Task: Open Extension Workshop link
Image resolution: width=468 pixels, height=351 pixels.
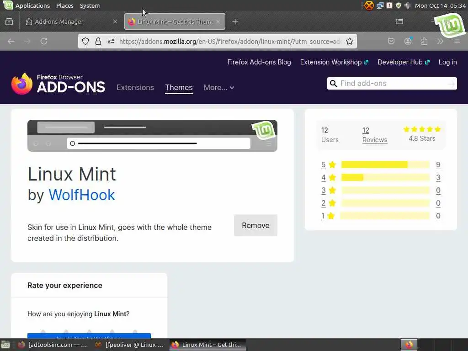Action: pos(334,62)
